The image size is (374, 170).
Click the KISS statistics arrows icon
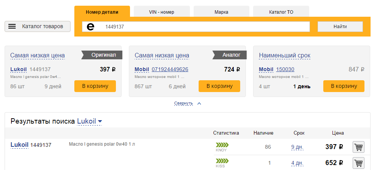222,161
